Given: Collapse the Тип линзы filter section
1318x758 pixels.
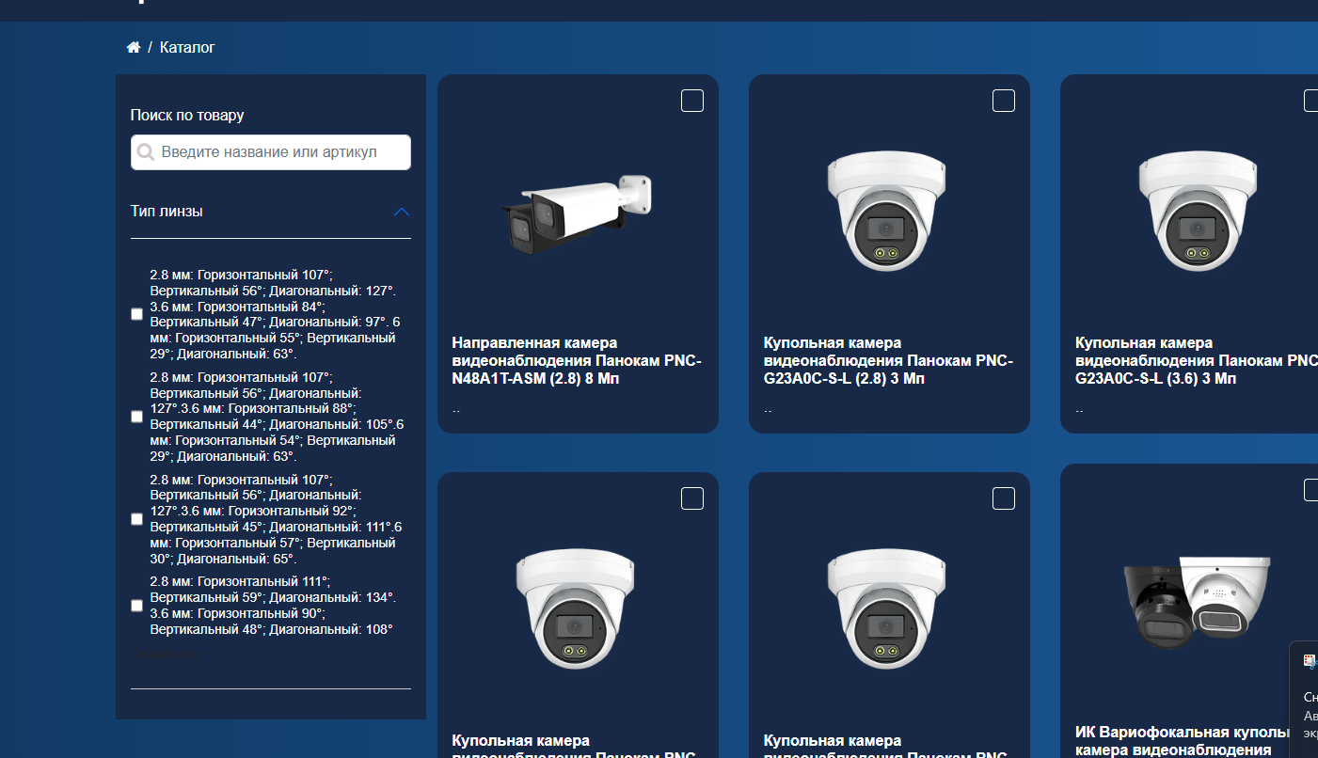Looking at the screenshot, I should [402, 212].
